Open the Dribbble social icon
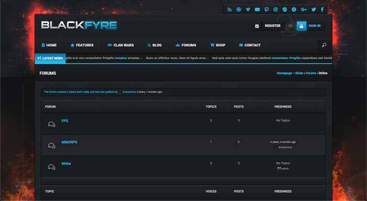Viewport: 367px width, 201px height. pyautogui.click(x=239, y=9)
